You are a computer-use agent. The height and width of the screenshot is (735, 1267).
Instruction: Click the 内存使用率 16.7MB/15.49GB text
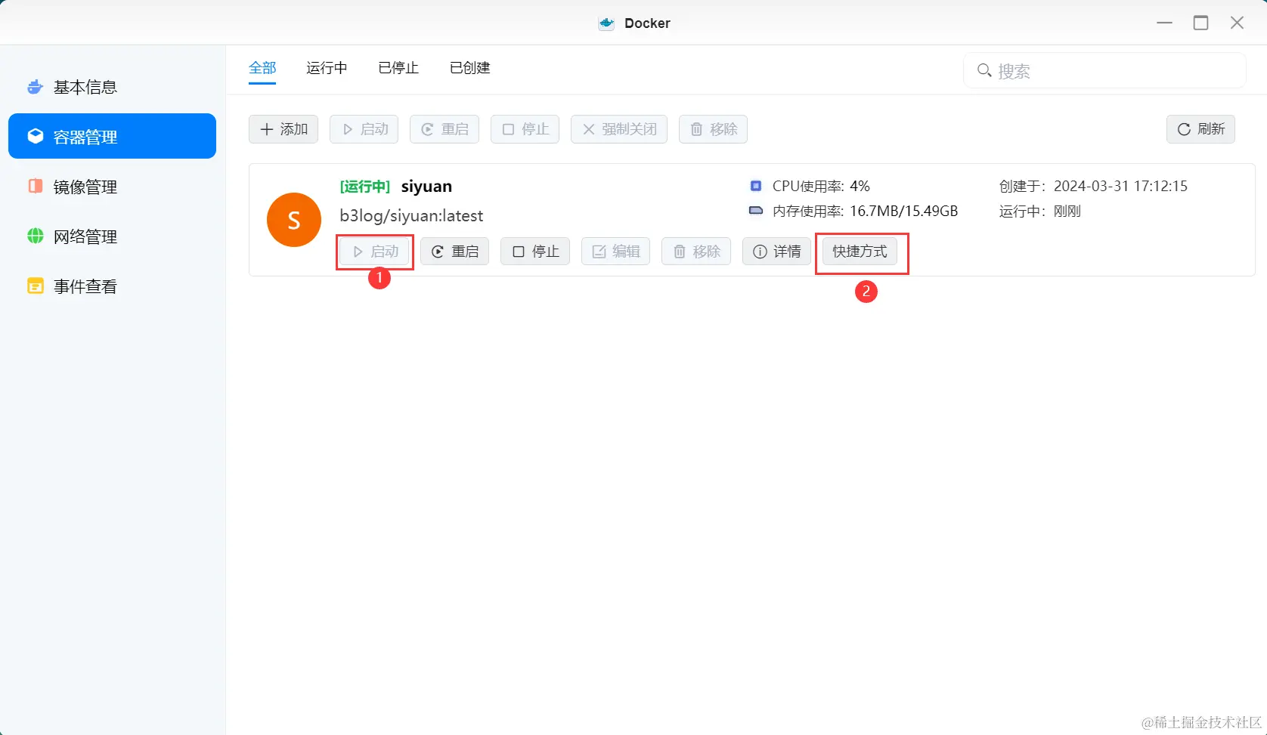[866, 211]
